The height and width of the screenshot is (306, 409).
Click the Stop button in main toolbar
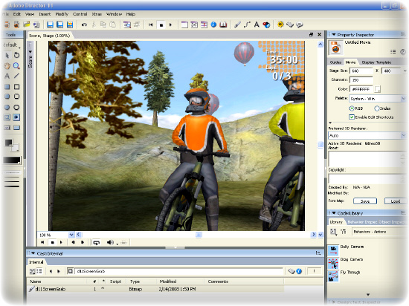161,25
